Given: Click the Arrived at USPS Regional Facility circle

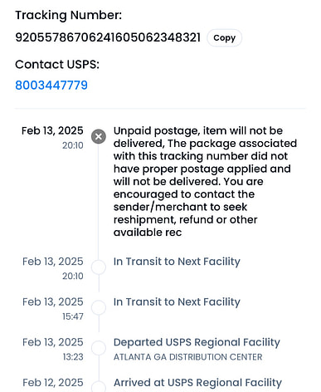Looking at the screenshot, I should pyautogui.click(x=99, y=386).
